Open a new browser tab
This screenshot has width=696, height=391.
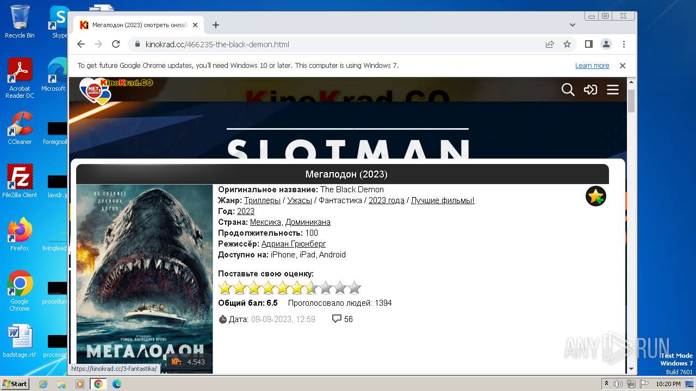[x=216, y=25]
